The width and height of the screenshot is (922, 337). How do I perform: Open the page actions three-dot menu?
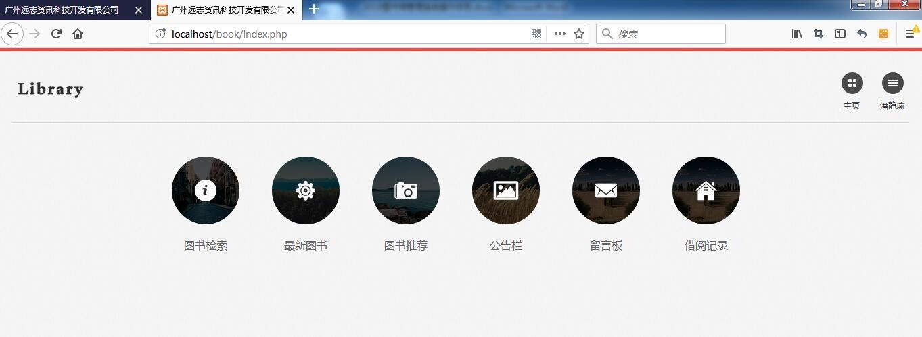(x=559, y=34)
